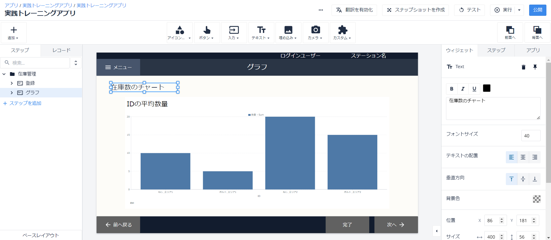Viewport: 551px width, 240px height.
Task: Click the width size stepper arrows
Action: pos(502,237)
